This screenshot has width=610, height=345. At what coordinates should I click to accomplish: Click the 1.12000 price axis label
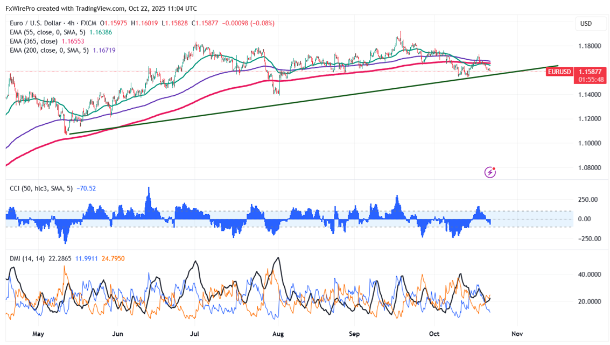click(x=590, y=118)
